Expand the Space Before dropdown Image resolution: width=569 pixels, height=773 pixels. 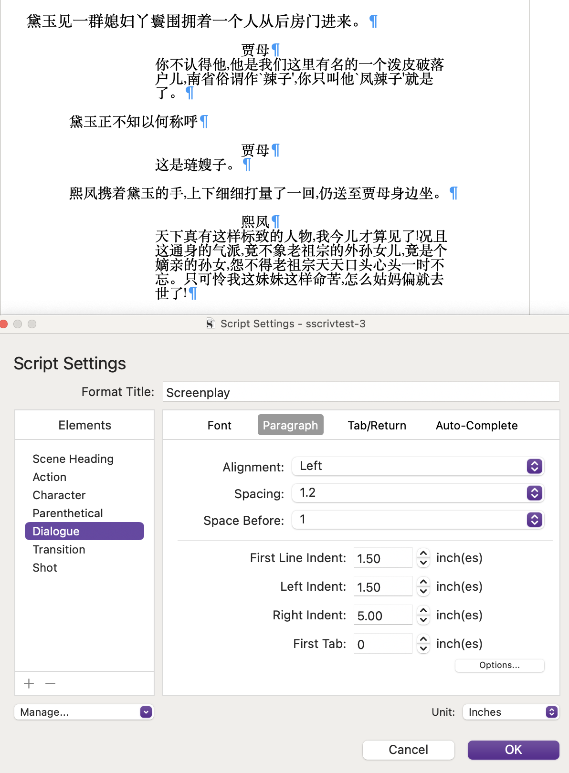(x=418, y=520)
